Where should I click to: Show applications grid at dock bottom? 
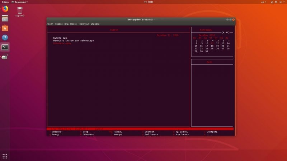click(5, 156)
